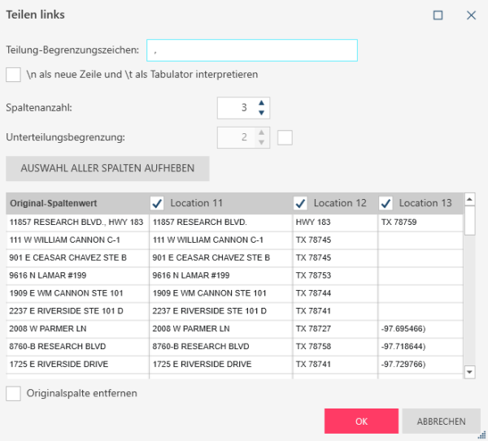Close the Teilen links dialog

tap(471, 15)
